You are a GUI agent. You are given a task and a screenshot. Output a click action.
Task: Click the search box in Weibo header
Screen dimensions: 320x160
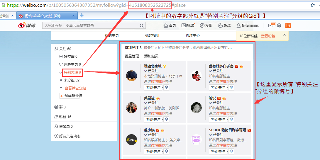pos(94,26)
